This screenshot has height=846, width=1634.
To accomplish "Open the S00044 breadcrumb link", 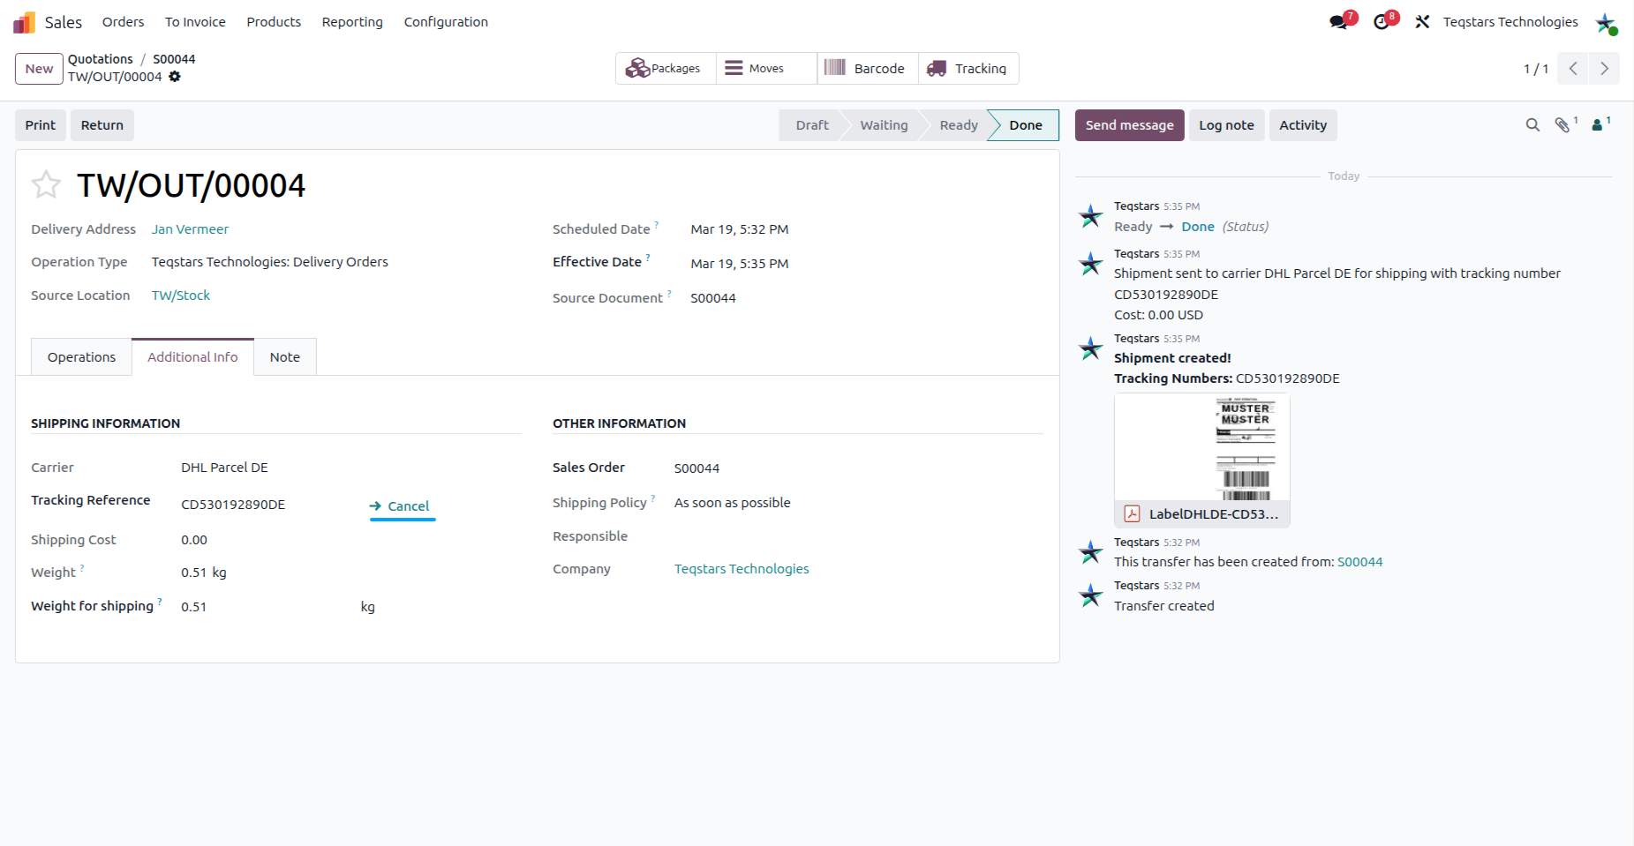I will pyautogui.click(x=174, y=59).
